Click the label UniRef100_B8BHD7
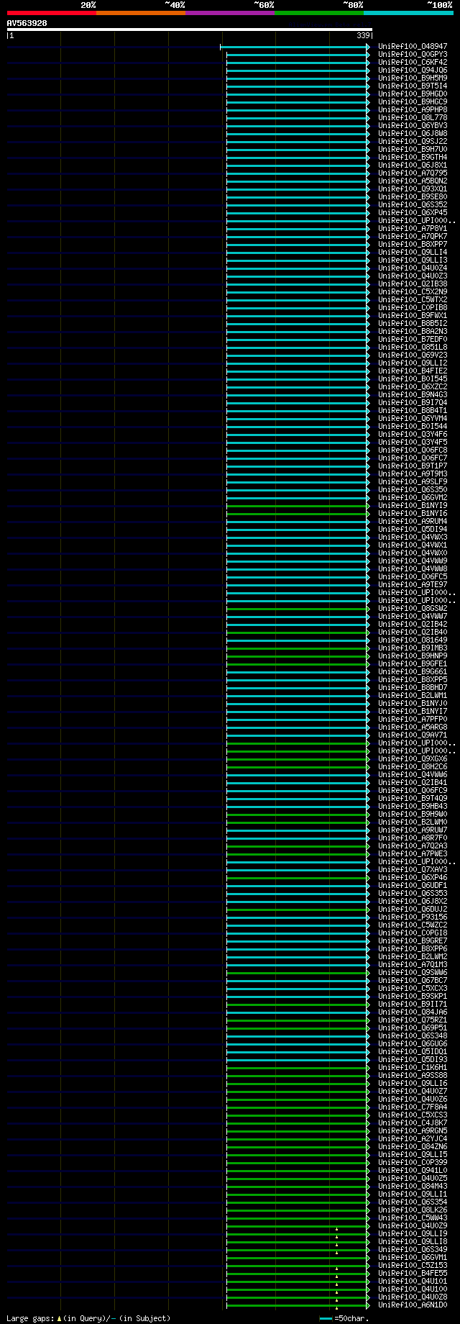The height and width of the screenshot is (1324, 460). coord(413,687)
